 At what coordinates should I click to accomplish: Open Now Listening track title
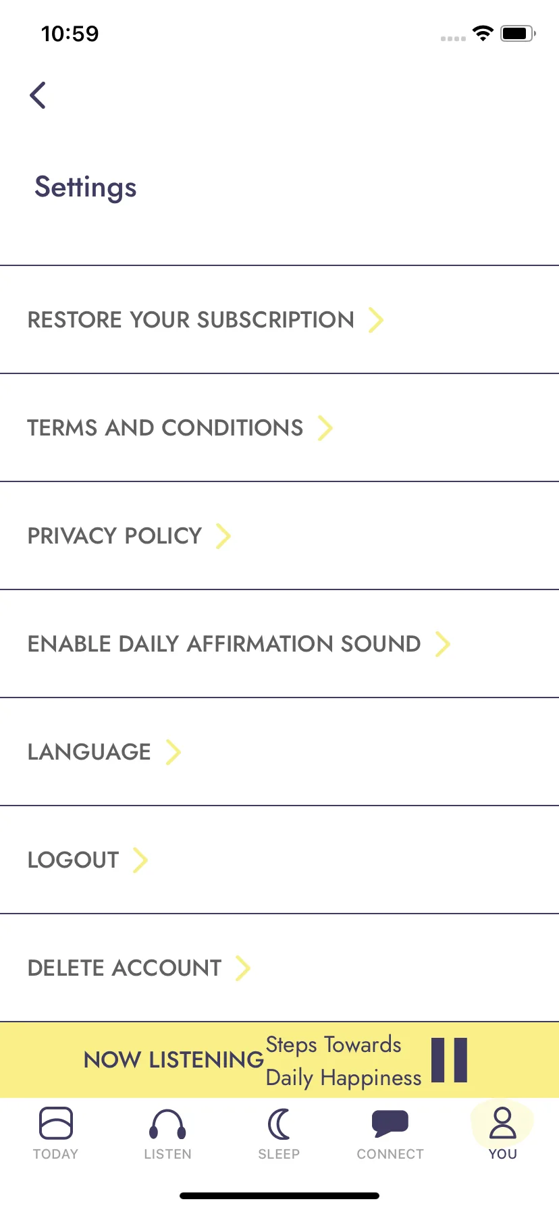(x=344, y=1061)
